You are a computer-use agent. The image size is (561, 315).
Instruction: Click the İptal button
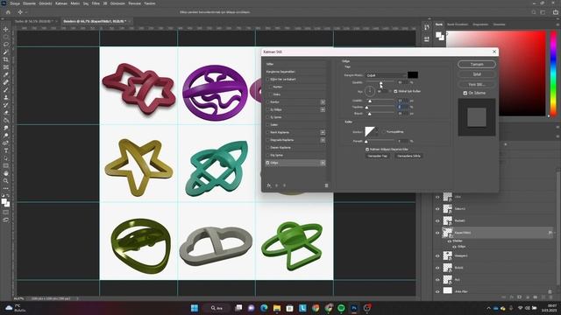[477, 74]
